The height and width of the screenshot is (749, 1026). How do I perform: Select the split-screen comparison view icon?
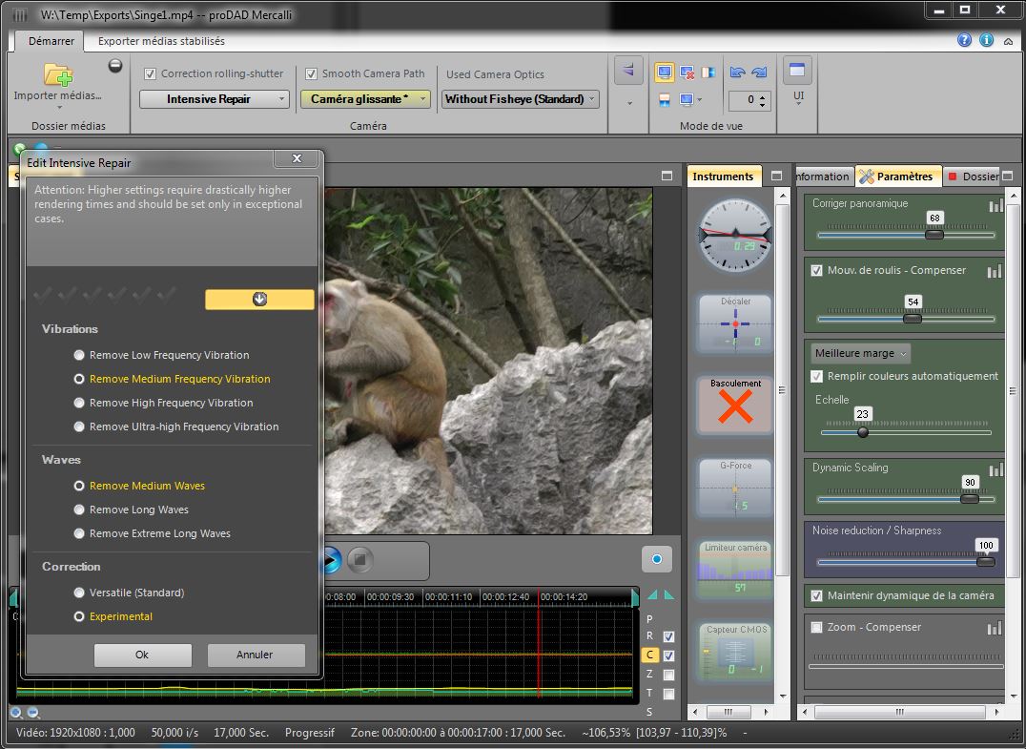tap(708, 73)
